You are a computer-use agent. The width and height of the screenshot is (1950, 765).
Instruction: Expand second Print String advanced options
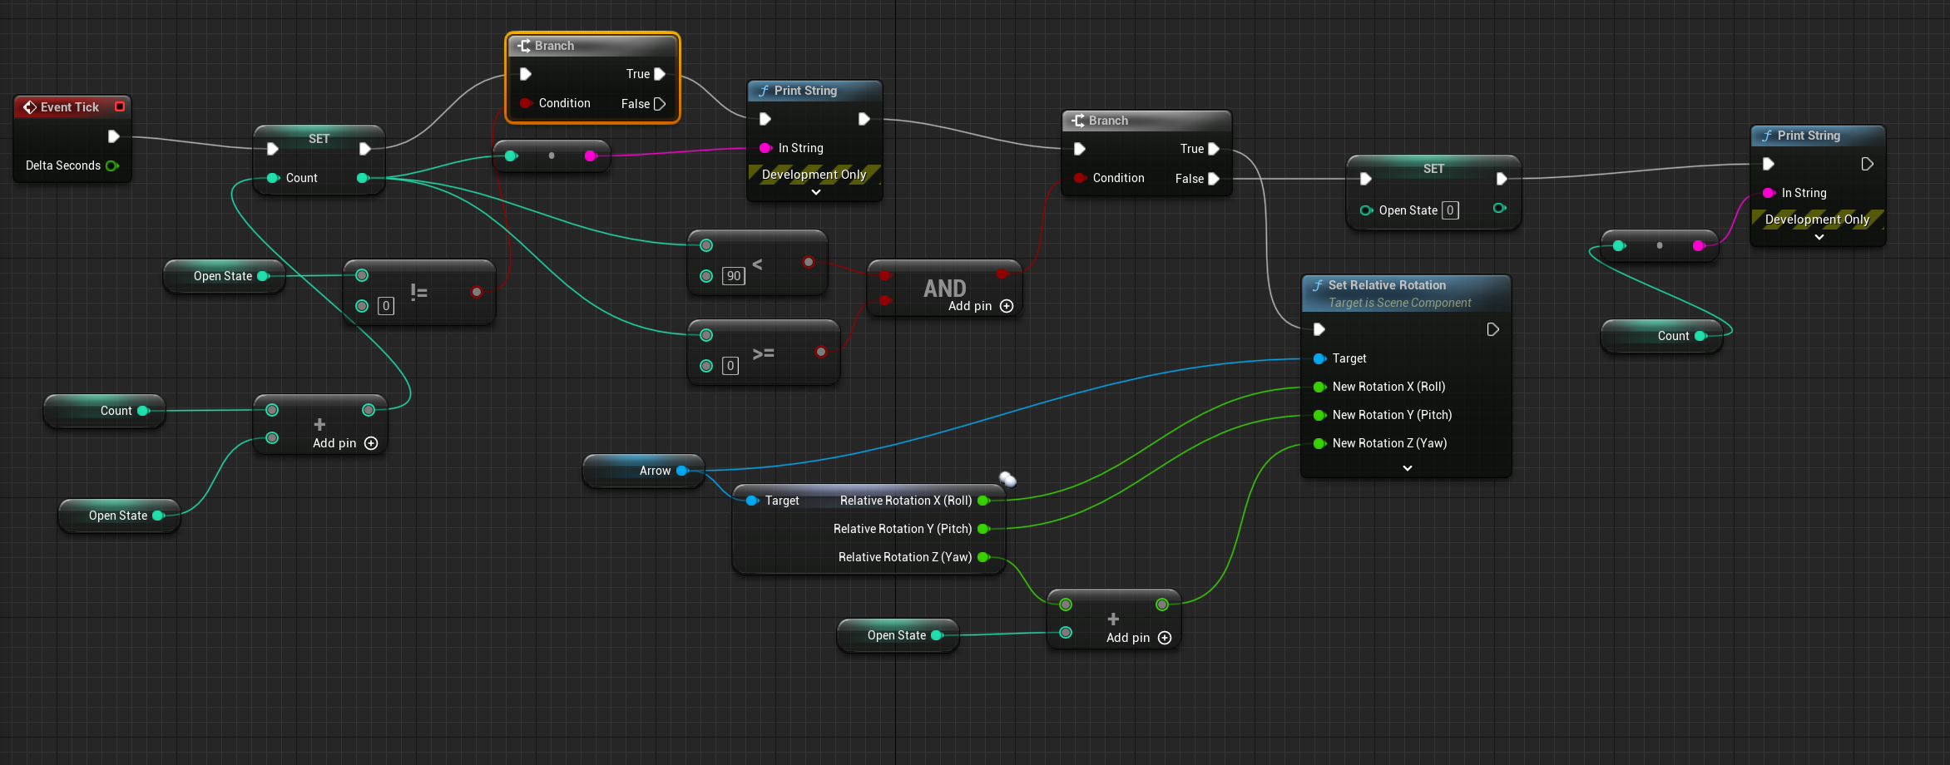point(1819,237)
